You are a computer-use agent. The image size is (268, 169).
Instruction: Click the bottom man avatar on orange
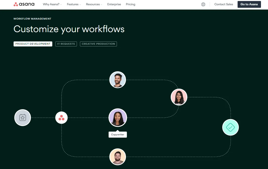coord(118,157)
